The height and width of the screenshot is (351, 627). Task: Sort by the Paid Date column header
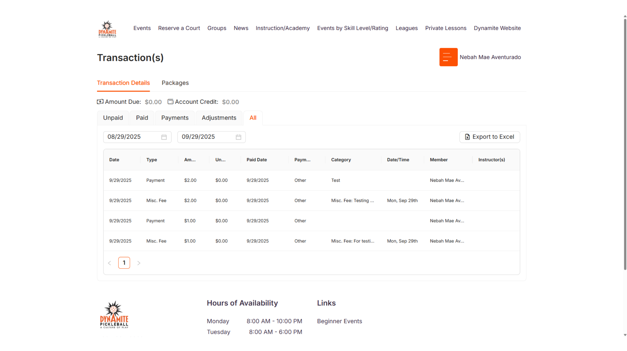pyautogui.click(x=257, y=160)
